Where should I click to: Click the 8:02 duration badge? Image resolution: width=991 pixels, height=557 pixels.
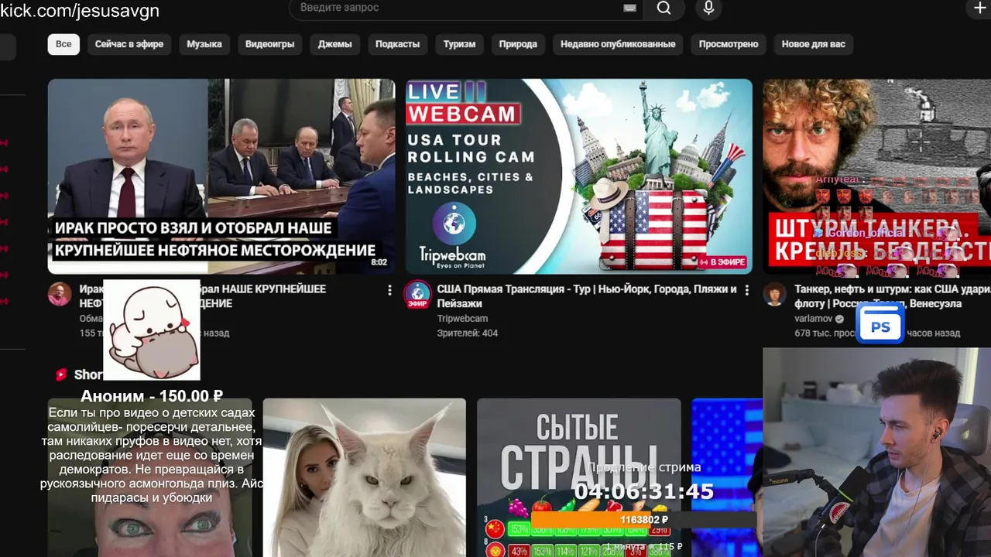pos(379,262)
